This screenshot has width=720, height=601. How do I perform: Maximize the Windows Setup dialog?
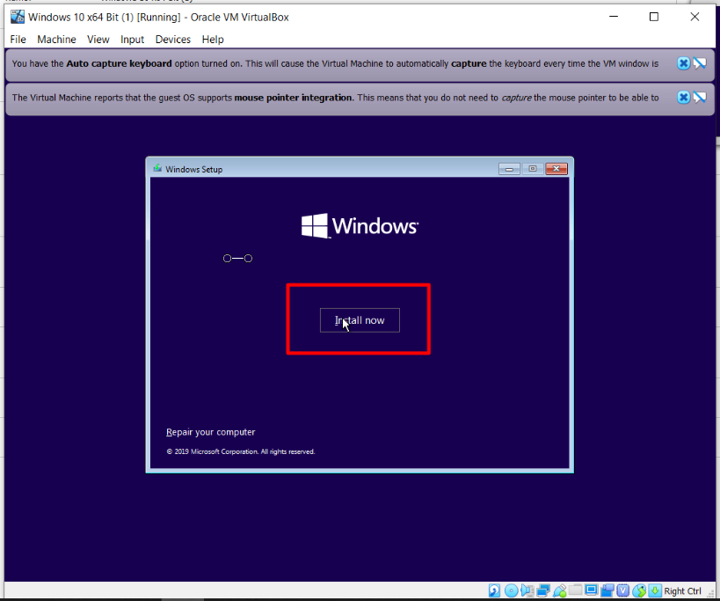pyautogui.click(x=533, y=169)
